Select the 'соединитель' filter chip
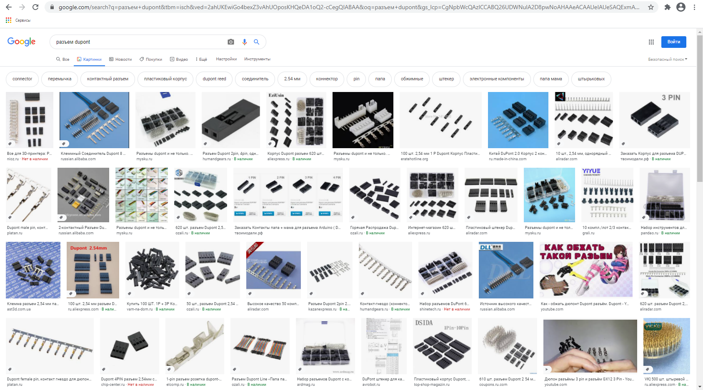This screenshot has height=390, width=703. pos(255,79)
